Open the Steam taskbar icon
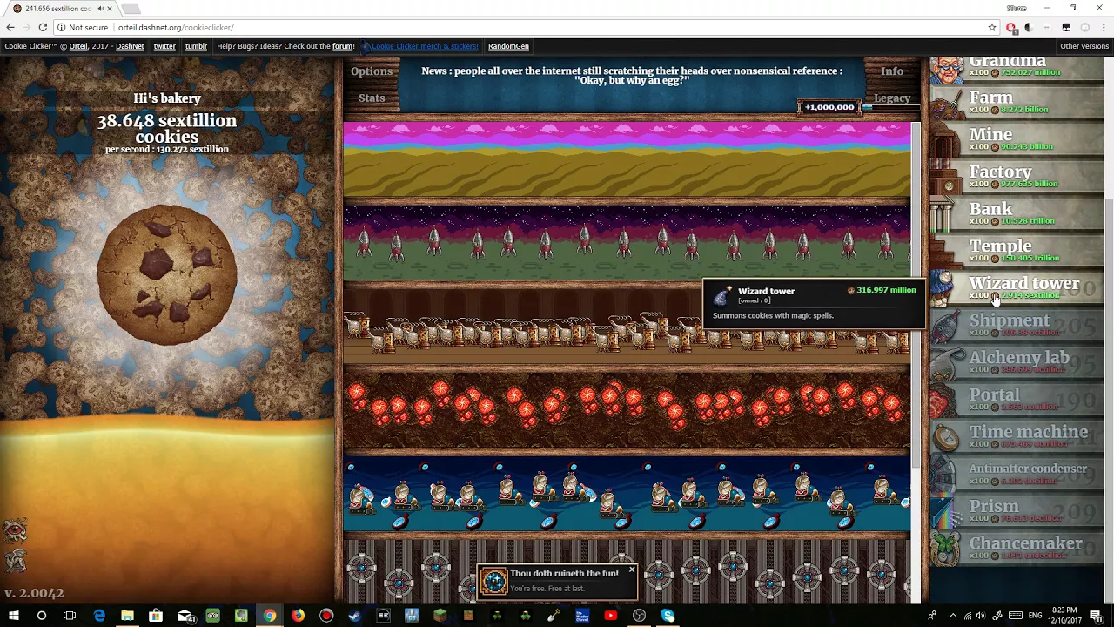 (355, 616)
